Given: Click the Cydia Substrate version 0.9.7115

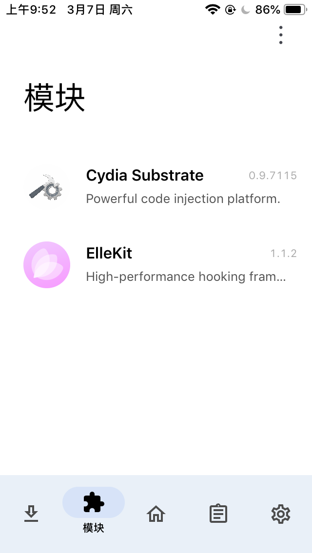Looking at the screenshot, I should (x=273, y=176).
